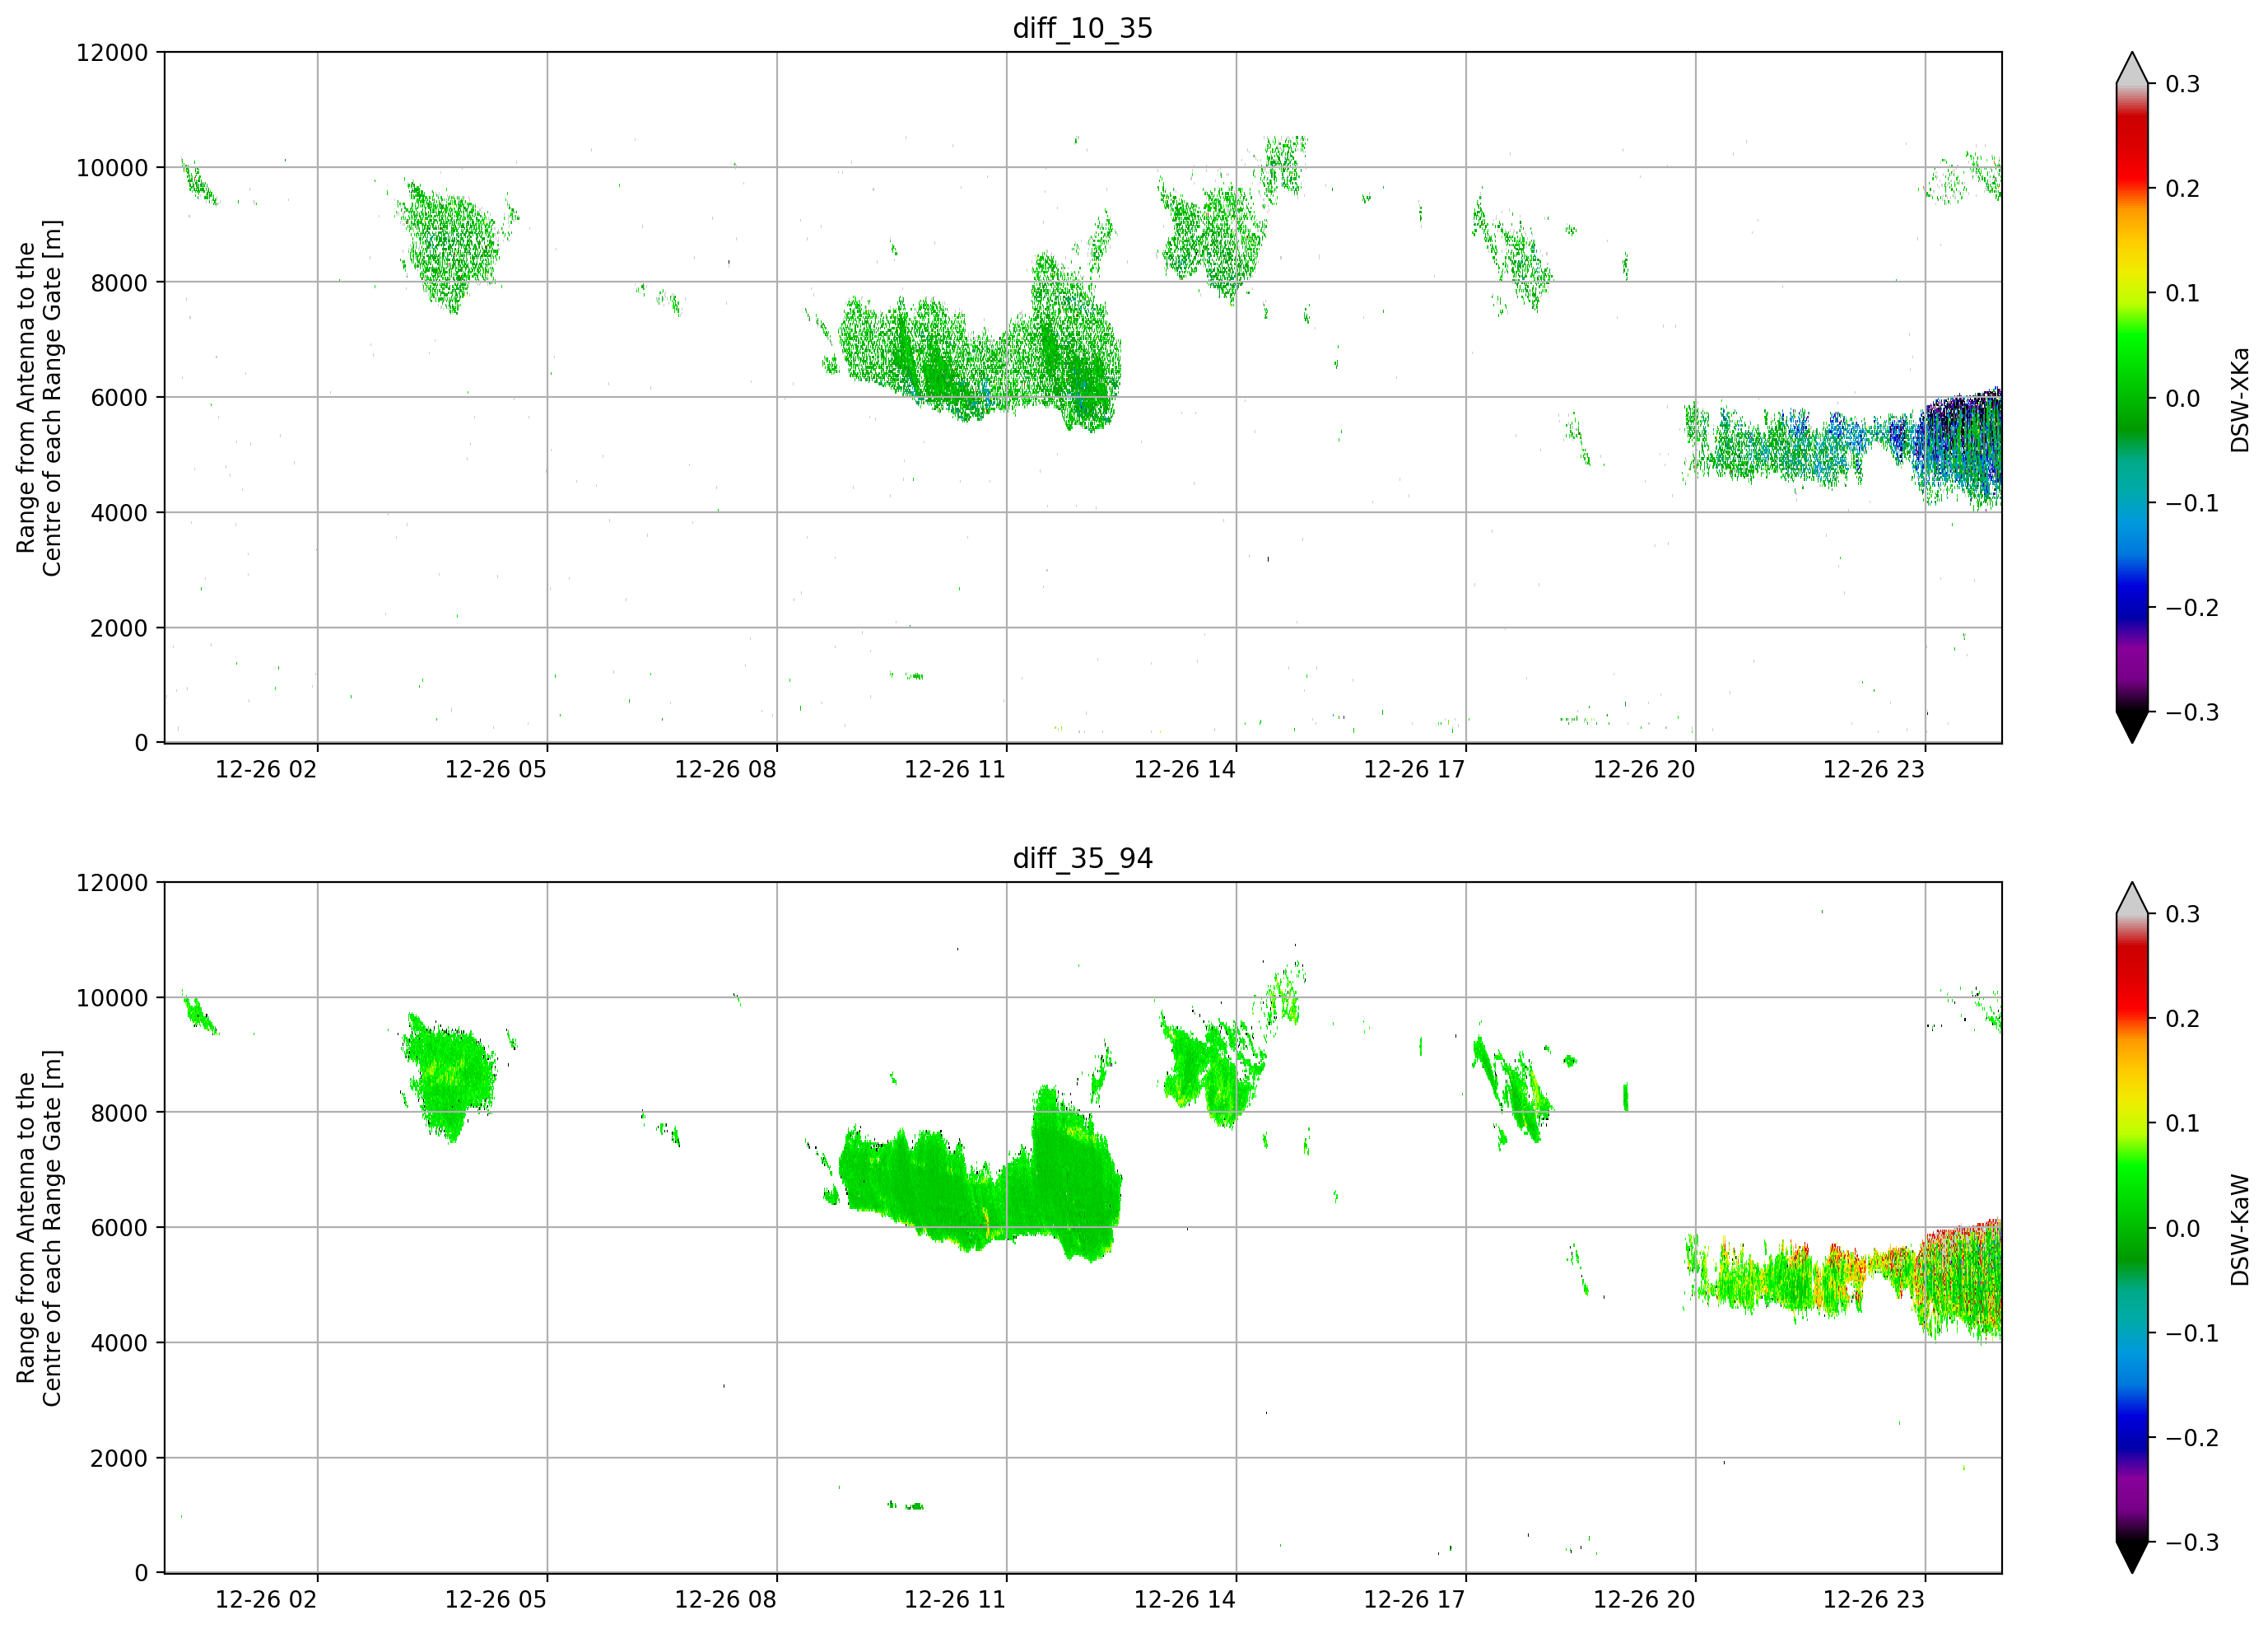Click the 4000 y-tick on diff_10_35 plot

click(119, 512)
